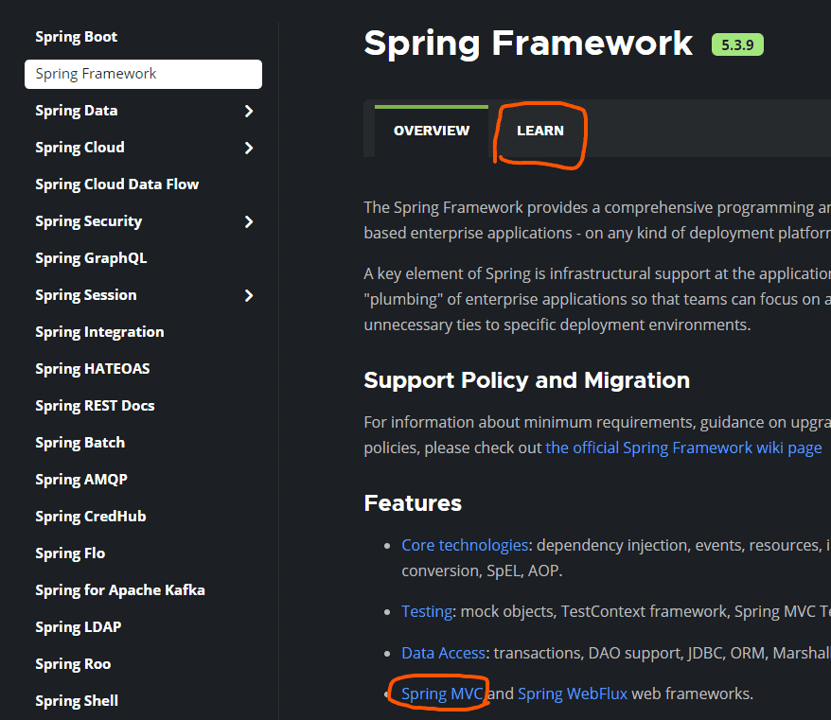The image size is (831, 720).
Task: Navigate to Spring Shell
Action: (x=77, y=701)
